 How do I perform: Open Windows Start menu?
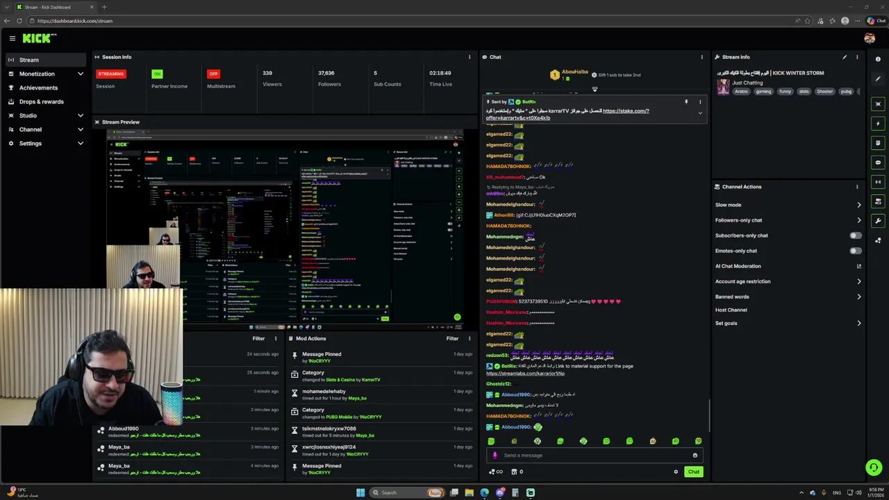pyautogui.click(x=360, y=492)
